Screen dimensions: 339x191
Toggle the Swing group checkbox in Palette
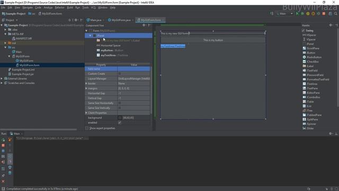[x=304, y=31]
